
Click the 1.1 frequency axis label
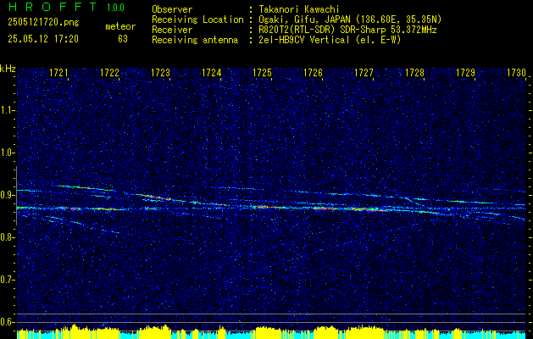coord(6,110)
